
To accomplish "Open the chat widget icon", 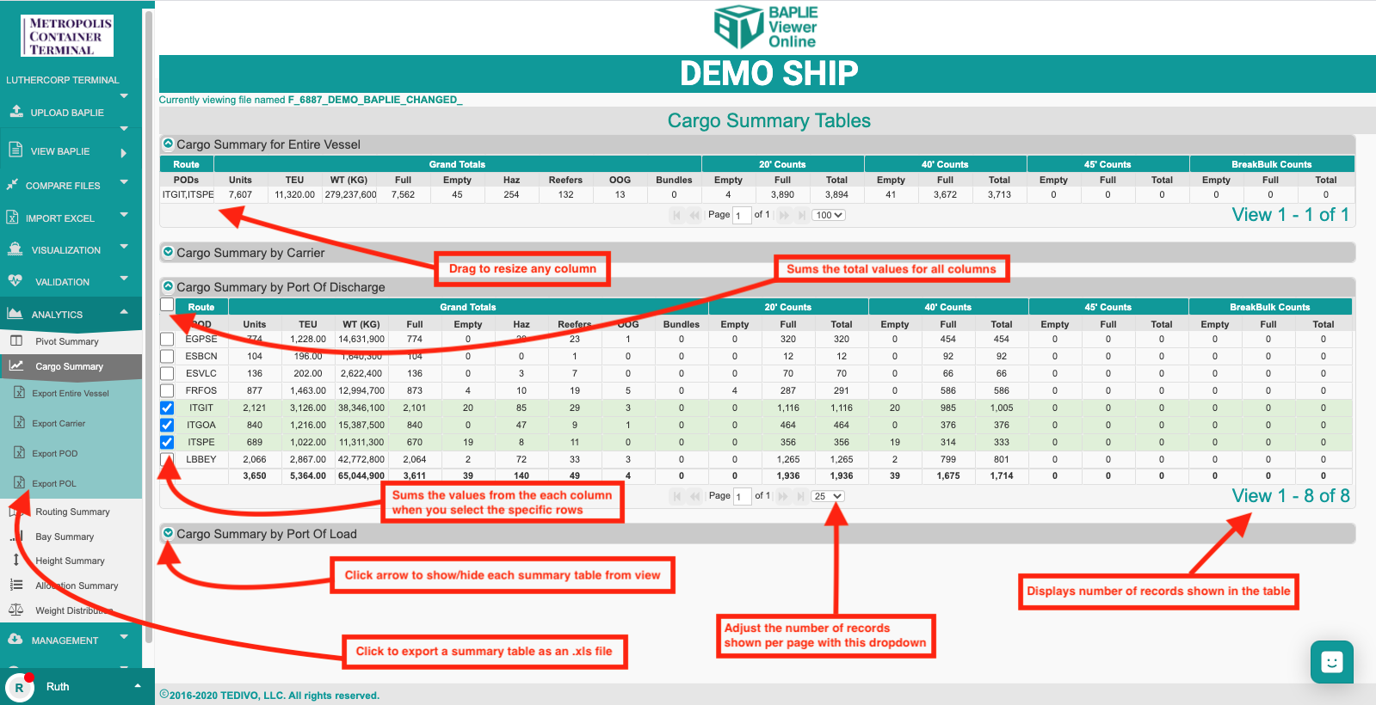I will click(1331, 662).
